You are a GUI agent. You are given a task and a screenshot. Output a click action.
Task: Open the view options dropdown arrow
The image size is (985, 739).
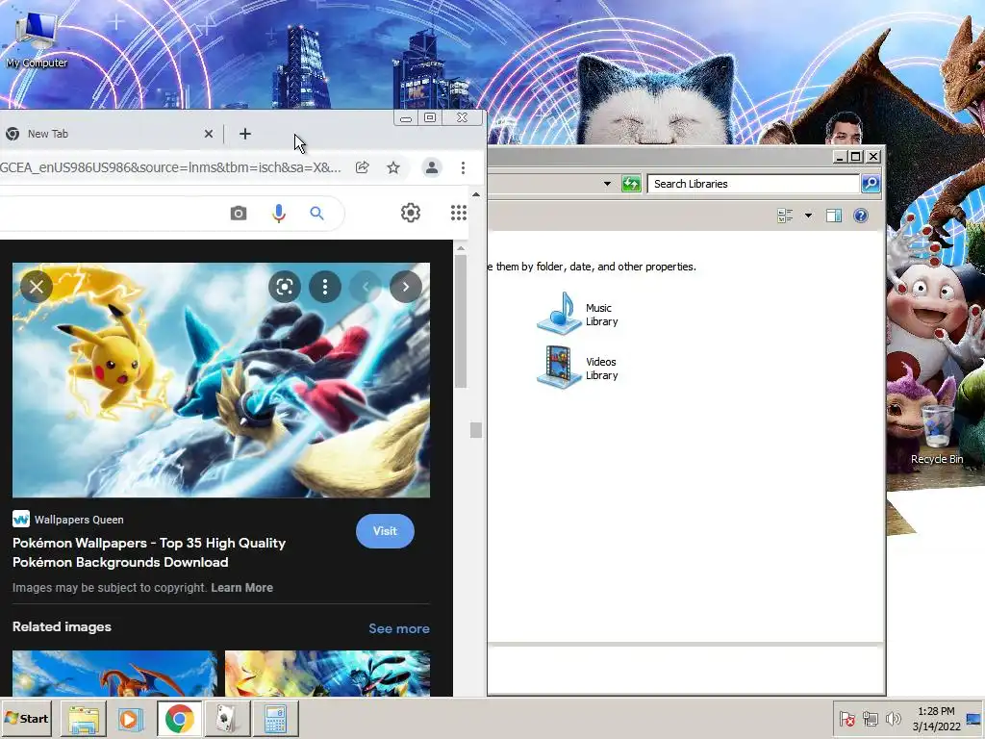(808, 217)
